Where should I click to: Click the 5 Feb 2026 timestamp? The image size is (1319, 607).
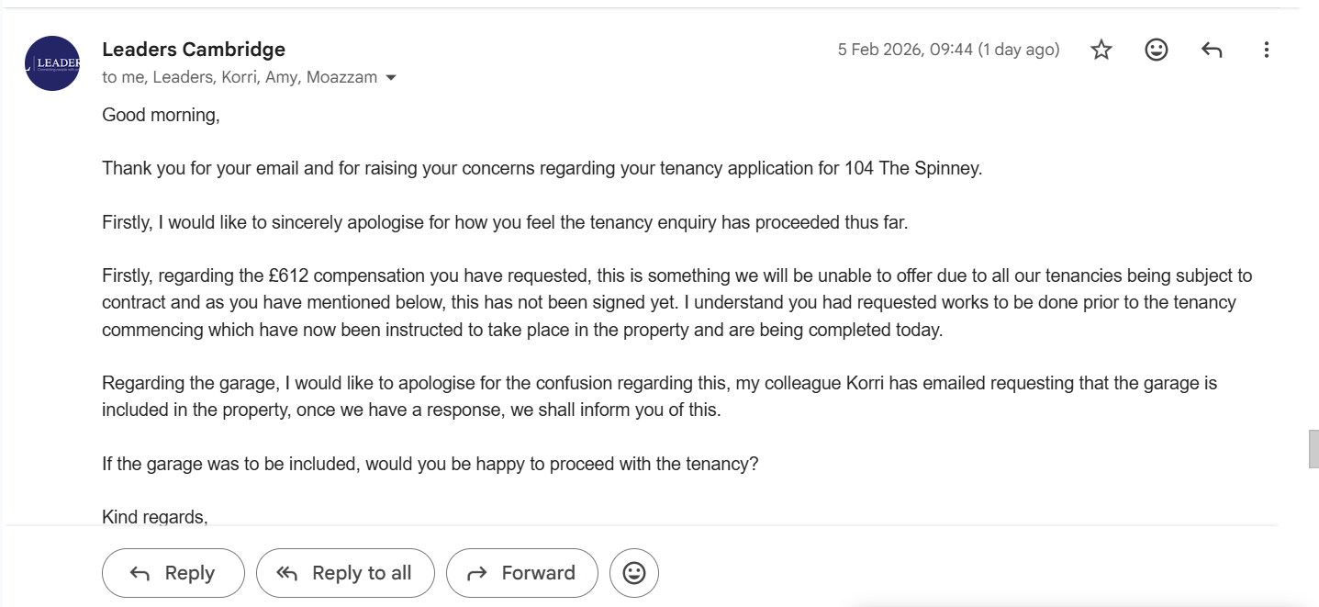947,50
